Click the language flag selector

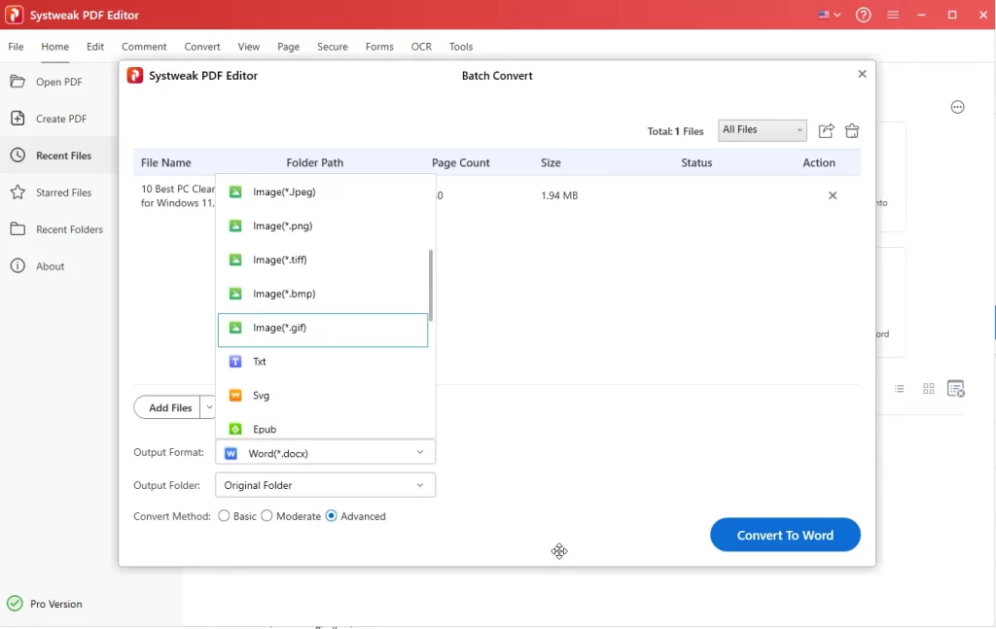tap(829, 15)
